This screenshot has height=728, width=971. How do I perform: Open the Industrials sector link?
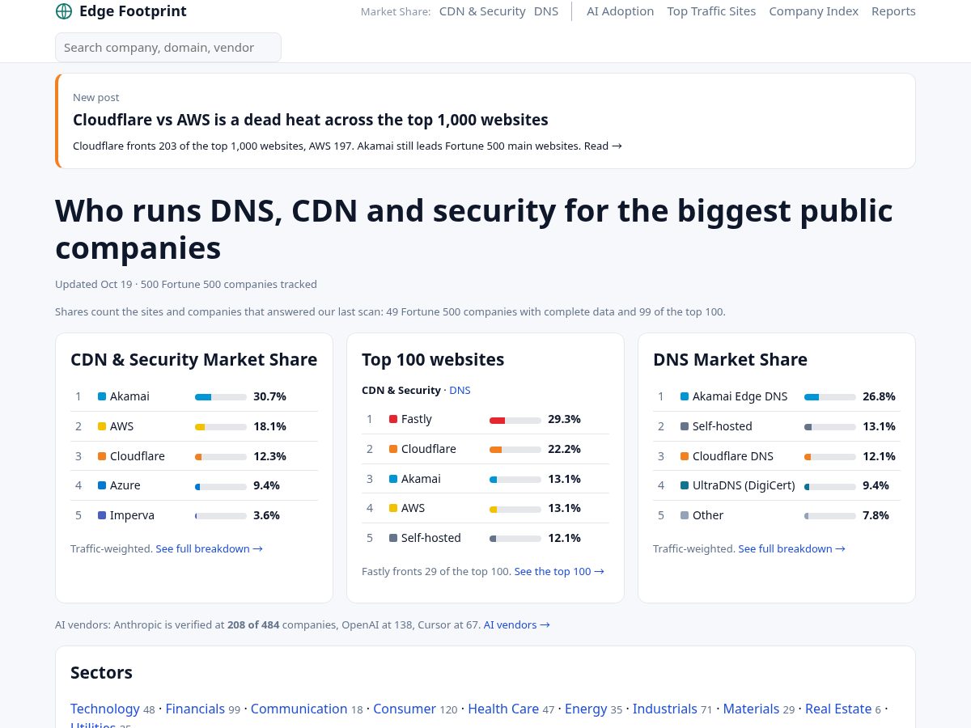[x=664, y=709]
